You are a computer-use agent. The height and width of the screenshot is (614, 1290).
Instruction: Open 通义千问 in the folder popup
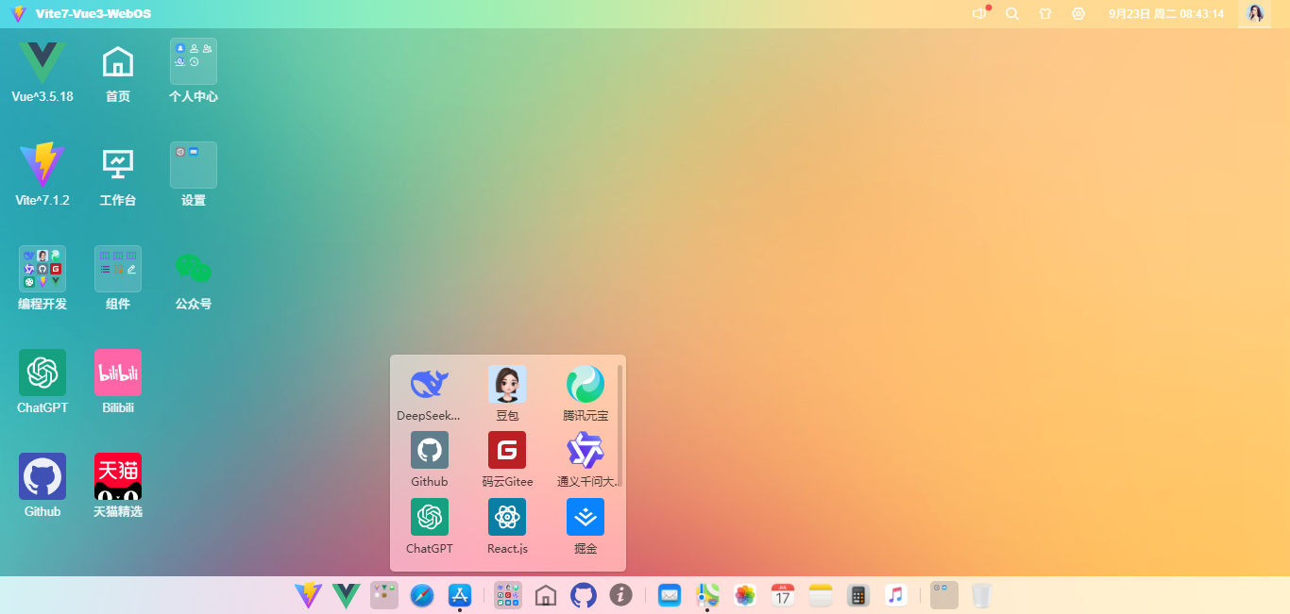tap(586, 450)
